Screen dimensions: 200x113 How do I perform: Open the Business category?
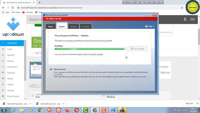pos(11,55)
